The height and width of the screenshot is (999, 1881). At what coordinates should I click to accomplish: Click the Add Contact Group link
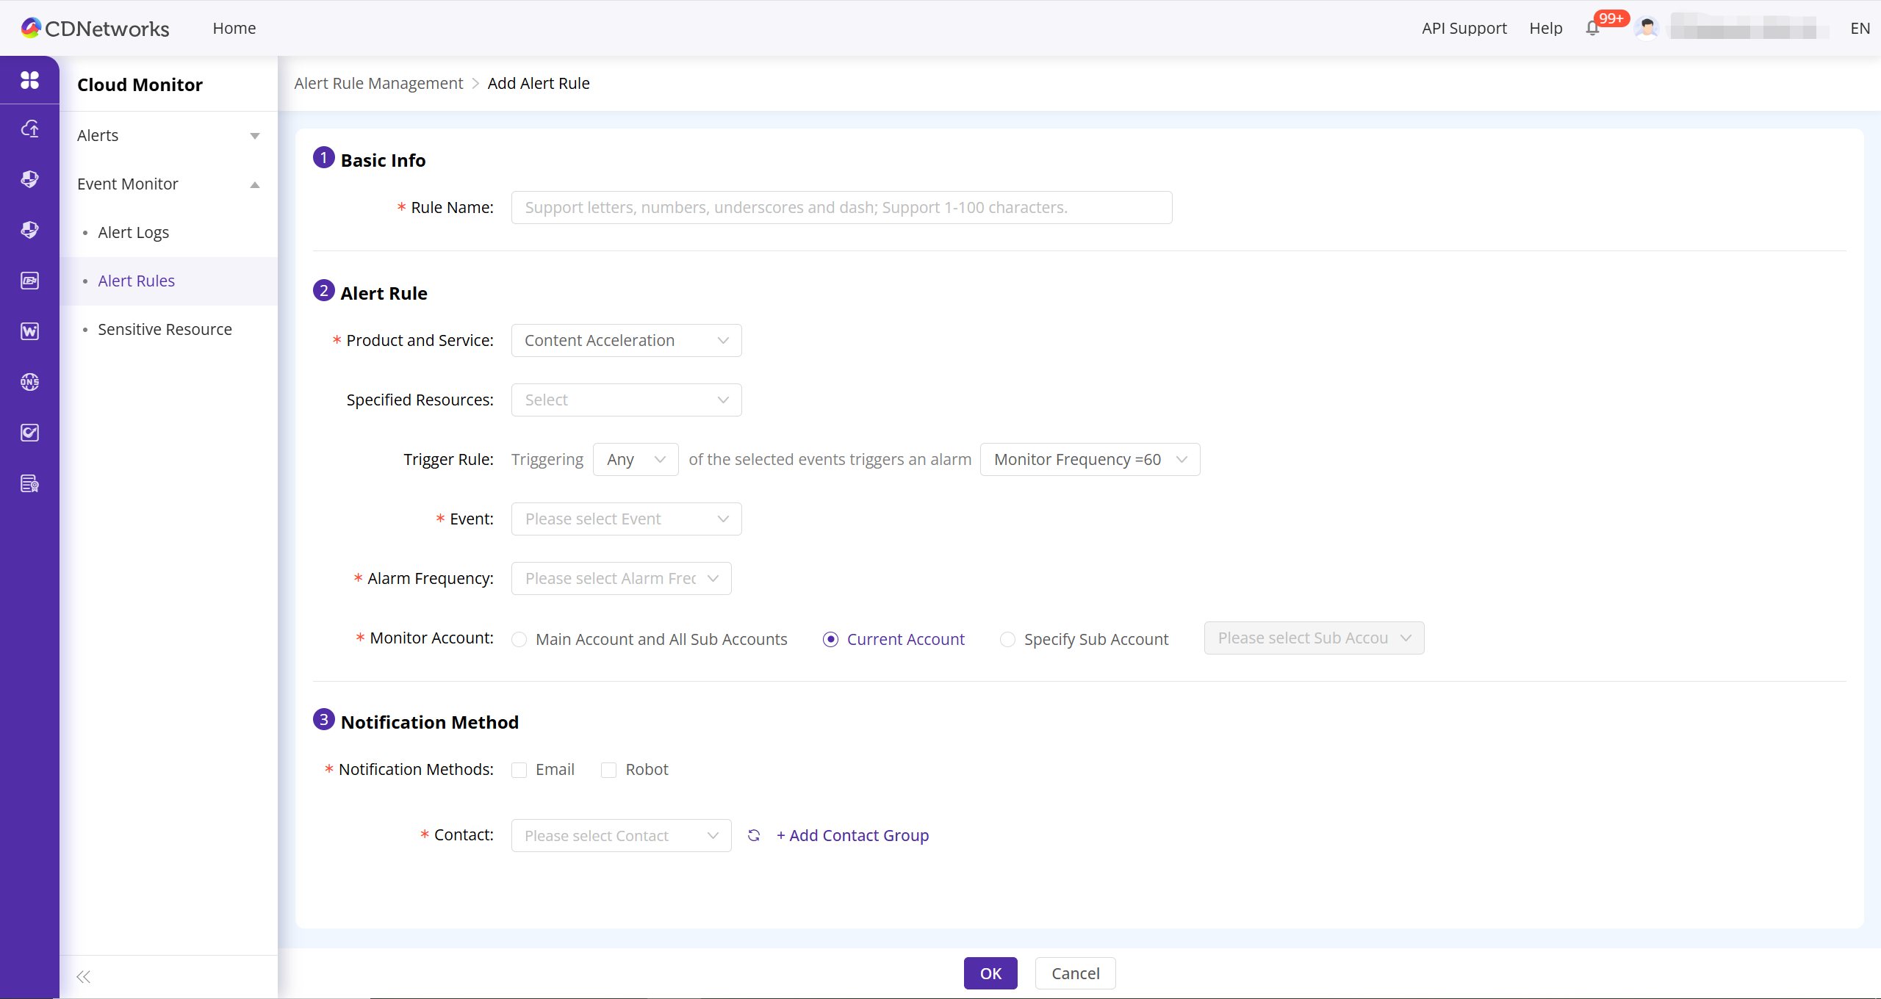852,835
